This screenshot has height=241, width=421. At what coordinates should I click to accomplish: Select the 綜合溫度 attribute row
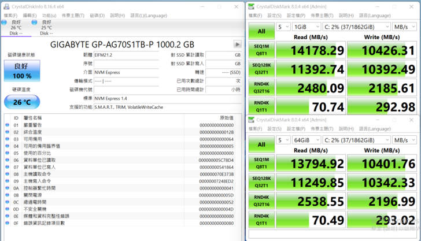[116, 132]
